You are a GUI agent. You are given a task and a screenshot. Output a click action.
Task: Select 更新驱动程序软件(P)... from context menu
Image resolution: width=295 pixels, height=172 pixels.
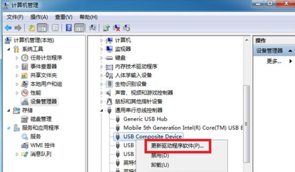coord(177,146)
